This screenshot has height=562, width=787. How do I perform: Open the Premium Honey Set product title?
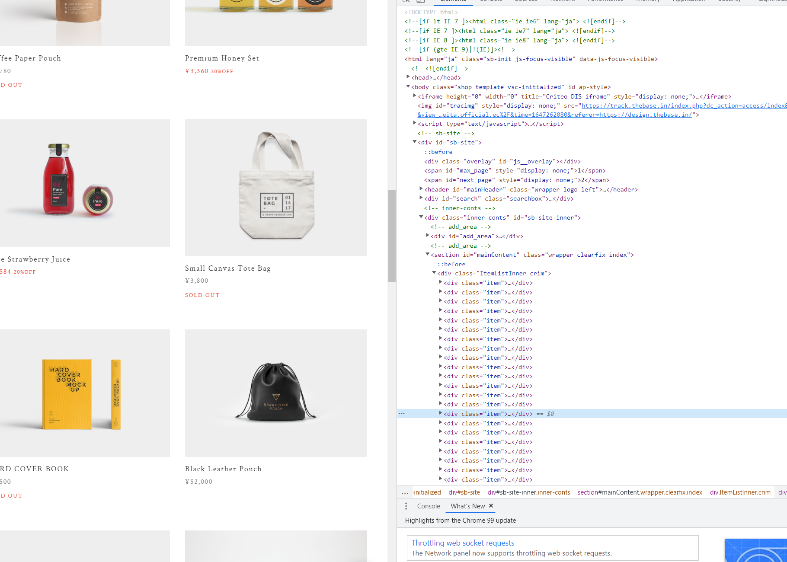[222, 58]
